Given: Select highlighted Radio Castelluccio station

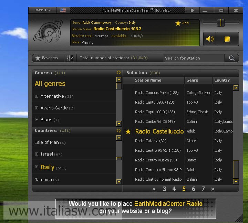Looking at the screenshot, I should point(159,131).
